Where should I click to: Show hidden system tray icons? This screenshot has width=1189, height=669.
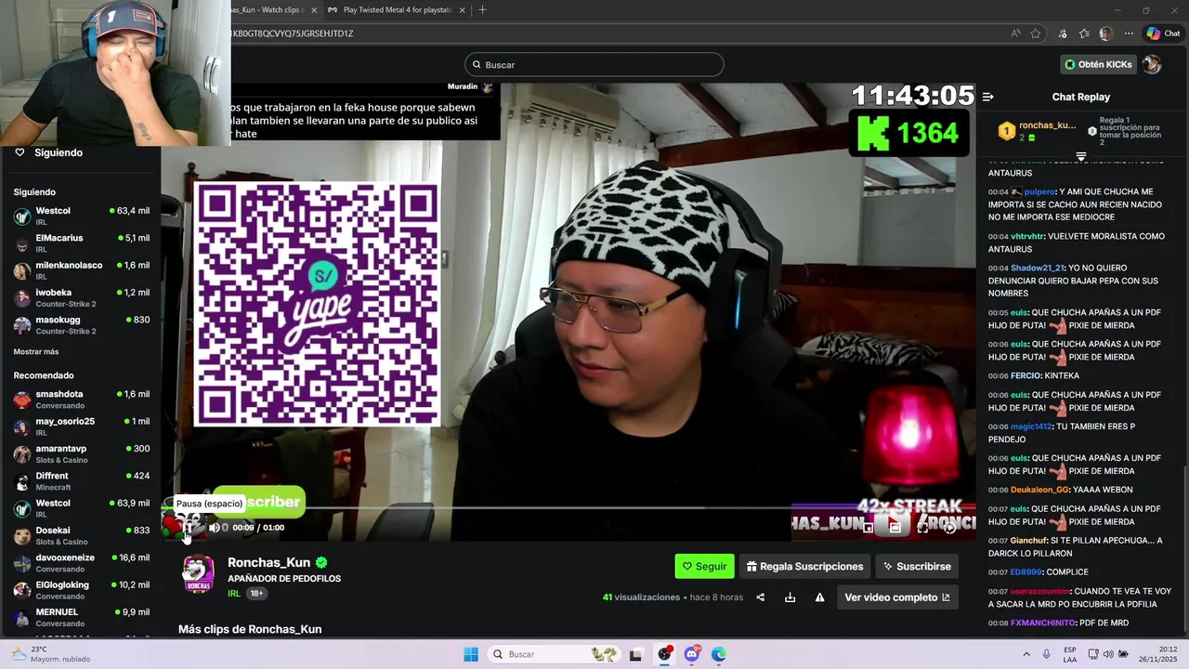point(1026,654)
